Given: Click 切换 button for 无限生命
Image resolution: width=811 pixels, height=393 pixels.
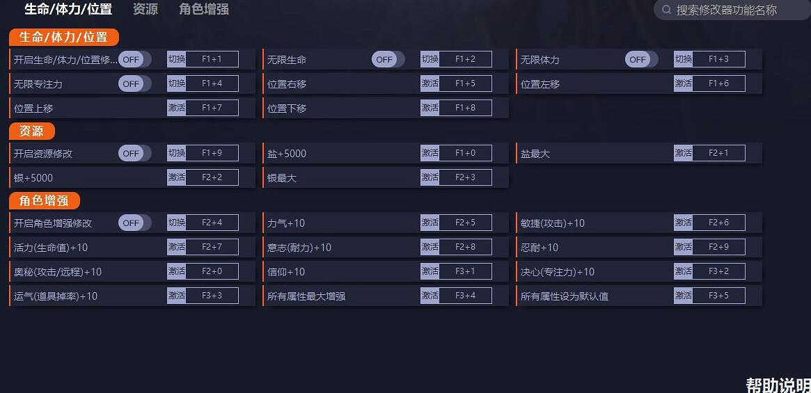Looking at the screenshot, I should click(430, 59).
